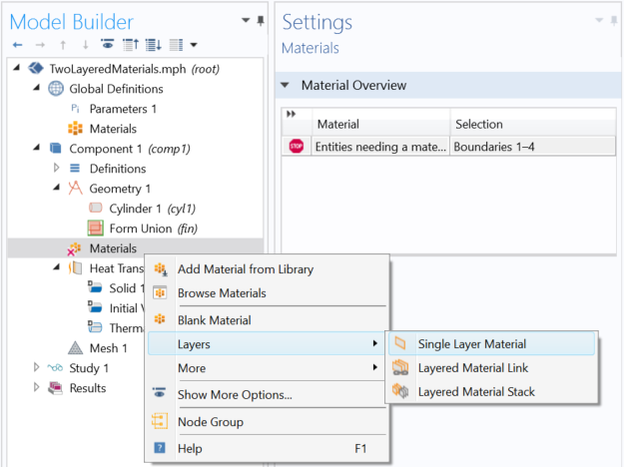Image resolution: width=624 pixels, height=467 pixels.
Task: Choose Add Material from Library
Action: [x=246, y=269]
